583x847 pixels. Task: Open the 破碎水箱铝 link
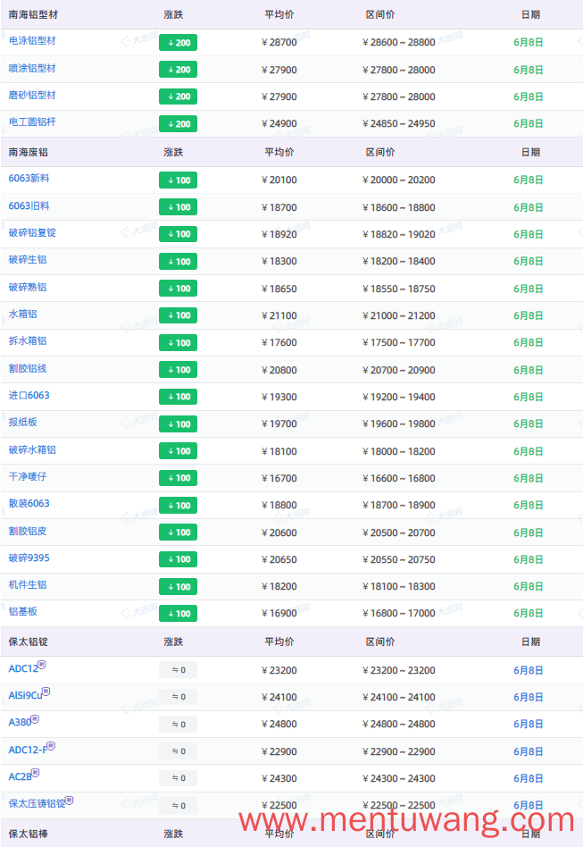point(32,450)
